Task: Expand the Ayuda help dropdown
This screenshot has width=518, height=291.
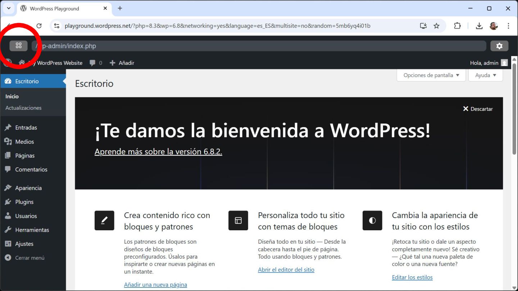Action: (486, 75)
